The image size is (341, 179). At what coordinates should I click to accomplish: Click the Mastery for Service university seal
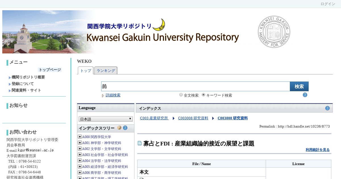274,32
